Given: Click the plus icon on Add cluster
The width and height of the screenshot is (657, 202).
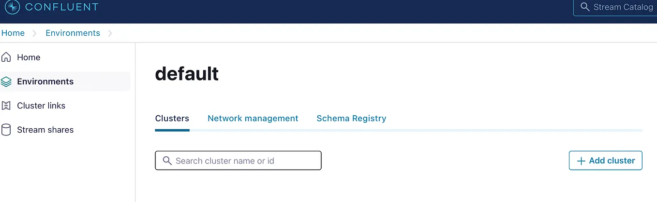Looking at the screenshot, I should click(x=581, y=161).
